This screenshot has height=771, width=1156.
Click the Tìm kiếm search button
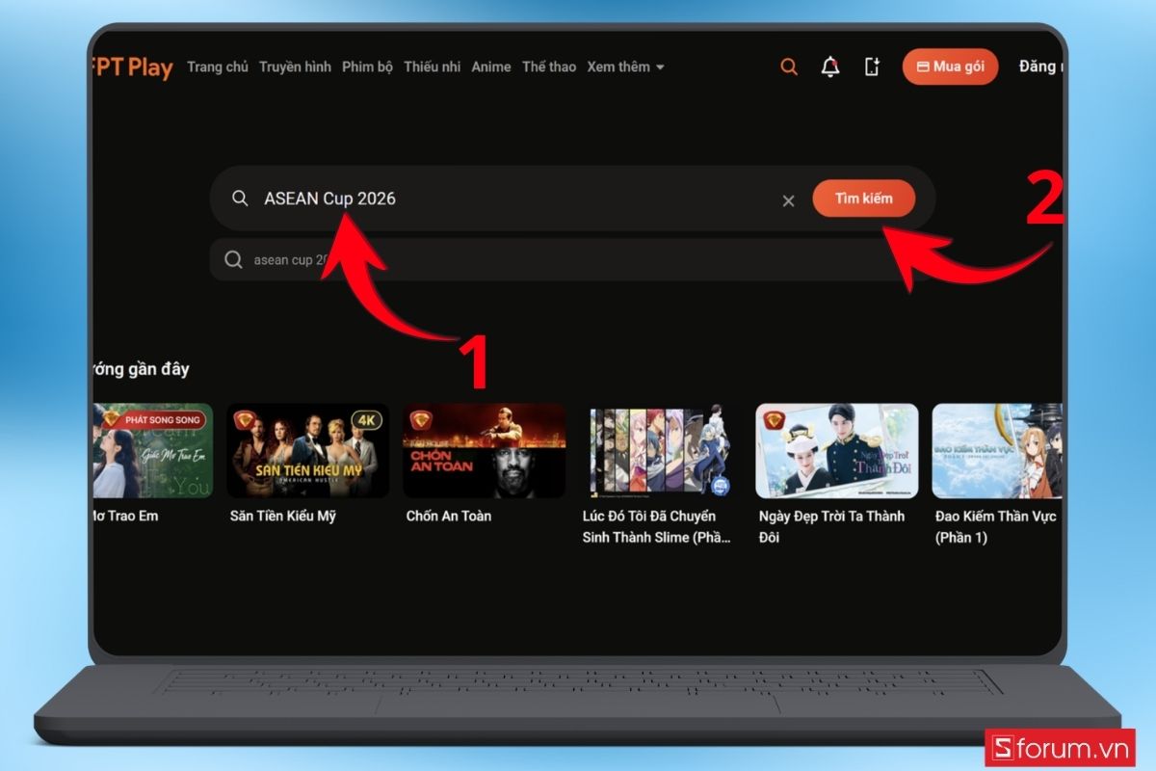pos(863,199)
